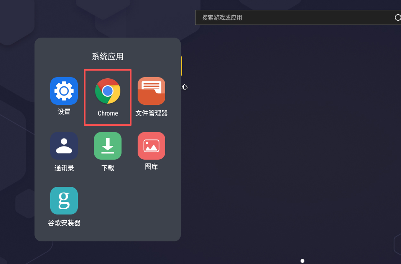The width and height of the screenshot is (401, 264).
Task: Open the 通讯录 contacts app
Action: point(64,146)
